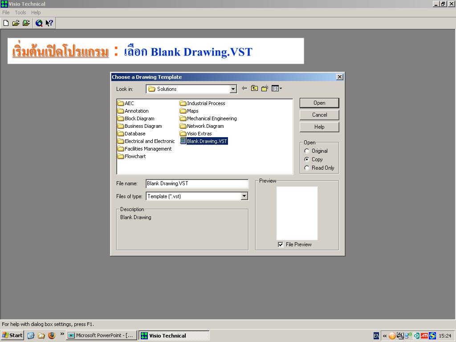Click the Open file toolbar icon
456x342 pixels.
pos(16,23)
